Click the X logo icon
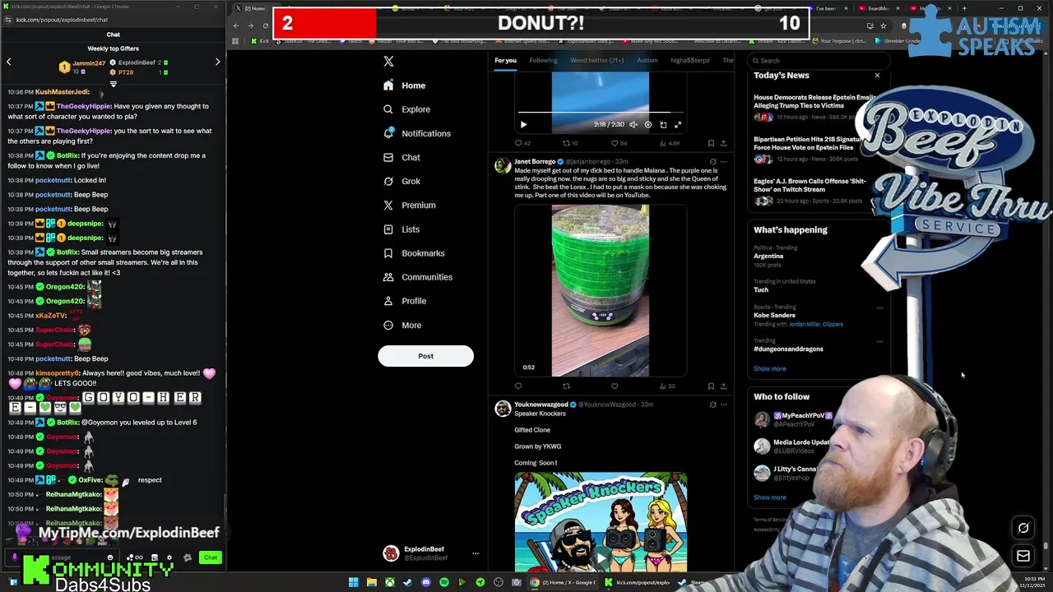The height and width of the screenshot is (592, 1053). (x=388, y=61)
